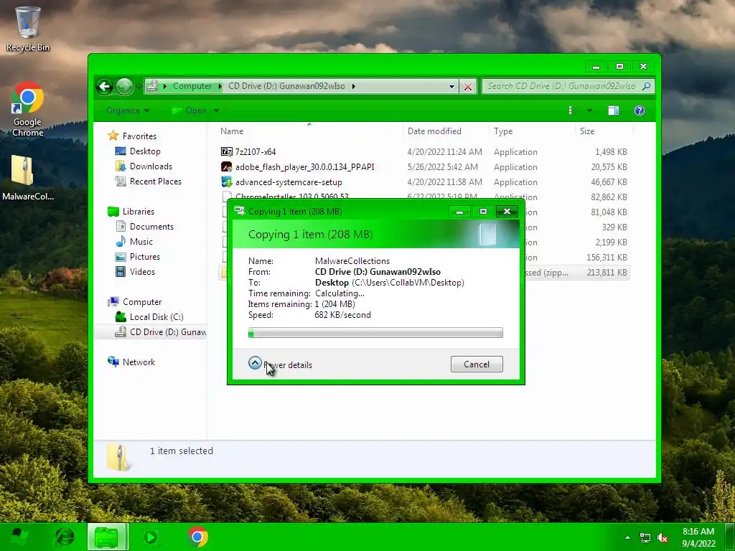Viewport: 735px width, 551px height.
Task: Open Google Chrome from the taskbar
Action: 197,537
